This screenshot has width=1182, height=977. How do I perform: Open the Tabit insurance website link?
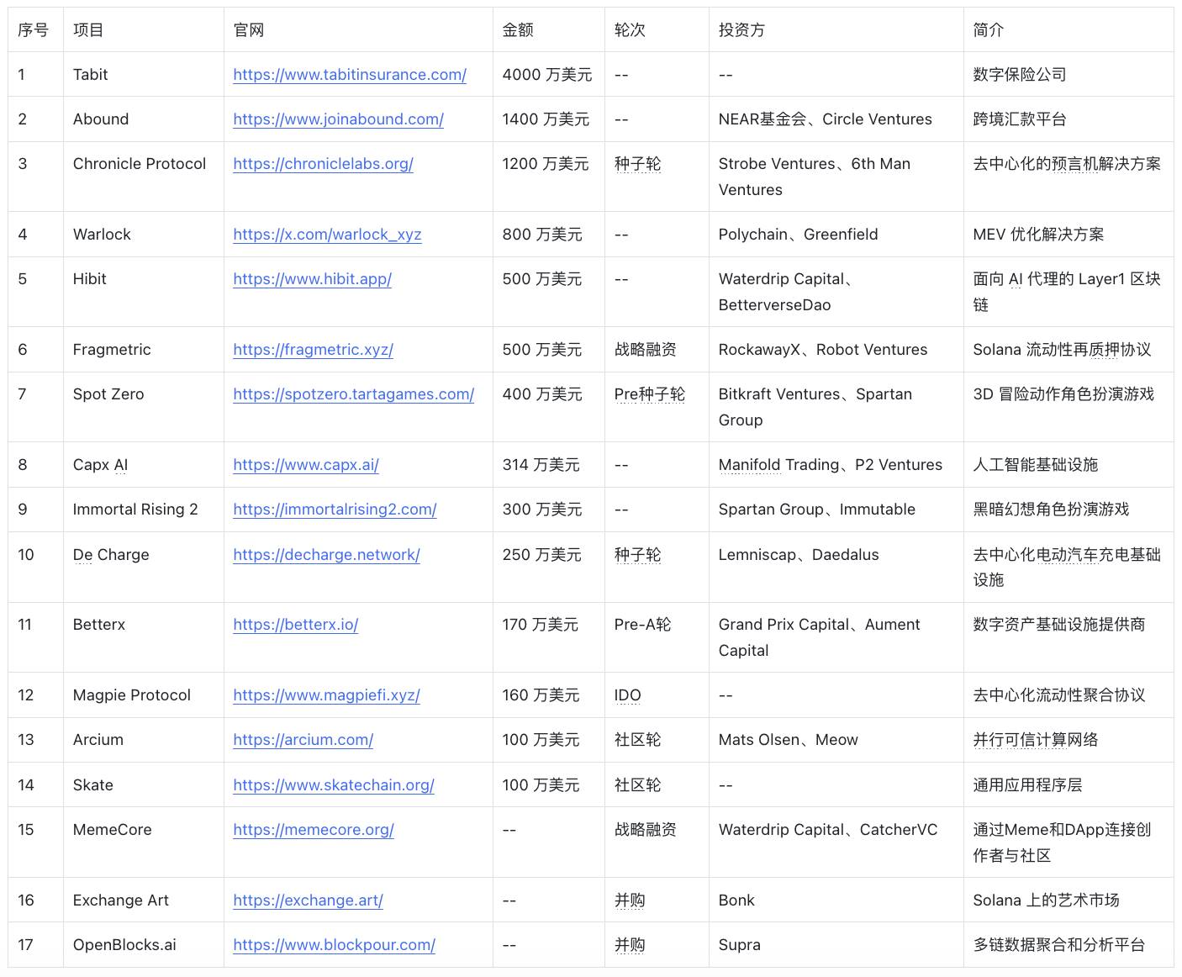[x=349, y=74]
